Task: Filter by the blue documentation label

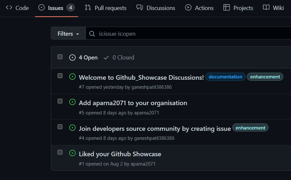Action: [225, 77]
